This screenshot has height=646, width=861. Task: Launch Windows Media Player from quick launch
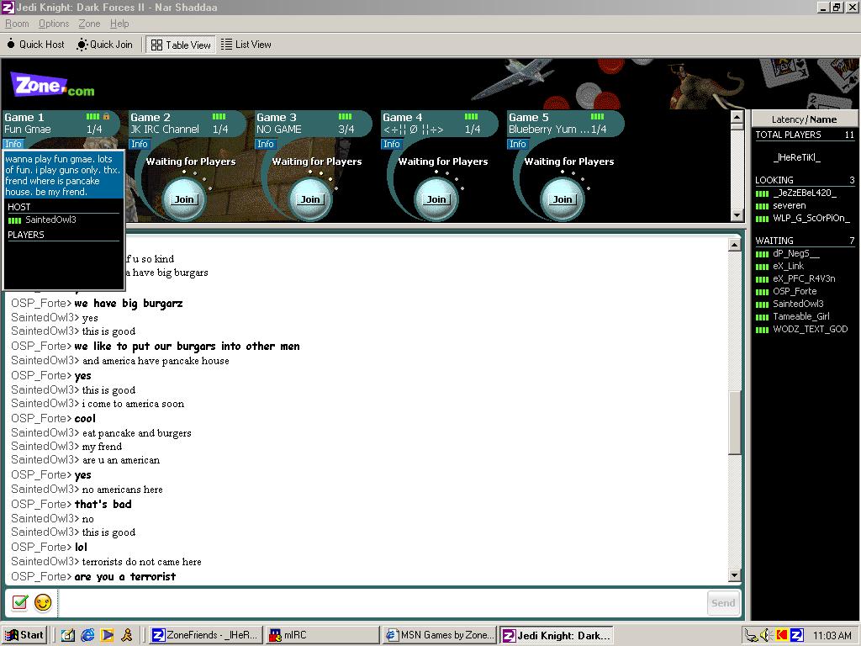click(x=107, y=636)
